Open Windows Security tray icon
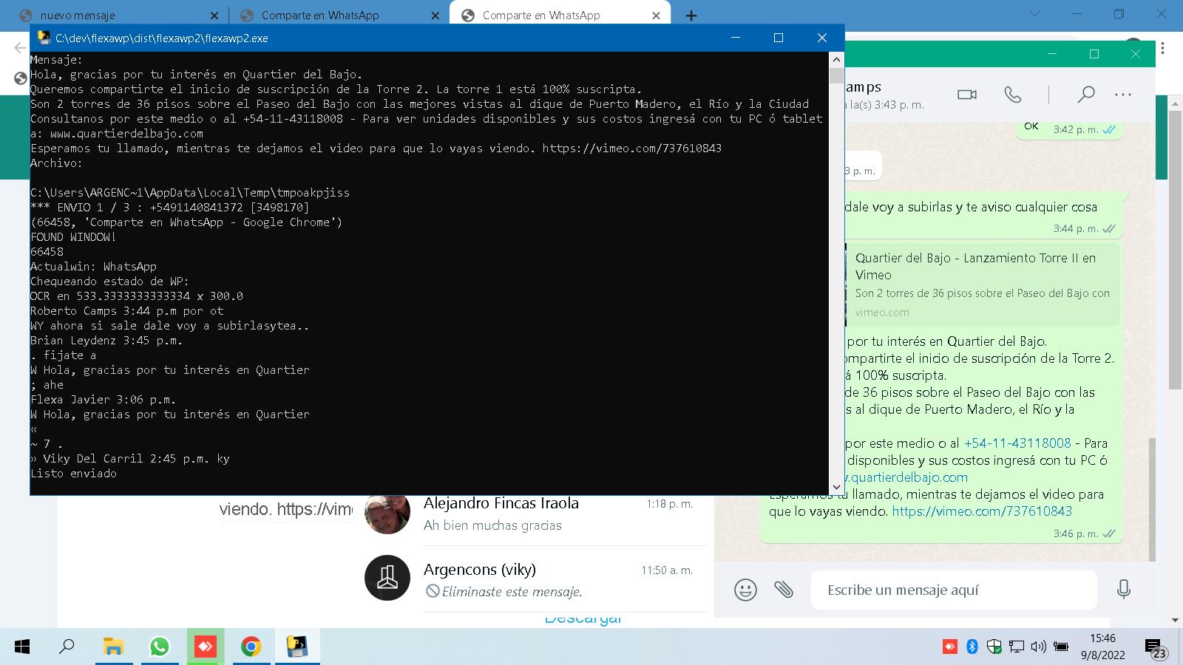This screenshot has height=665, width=1183. tap(994, 647)
